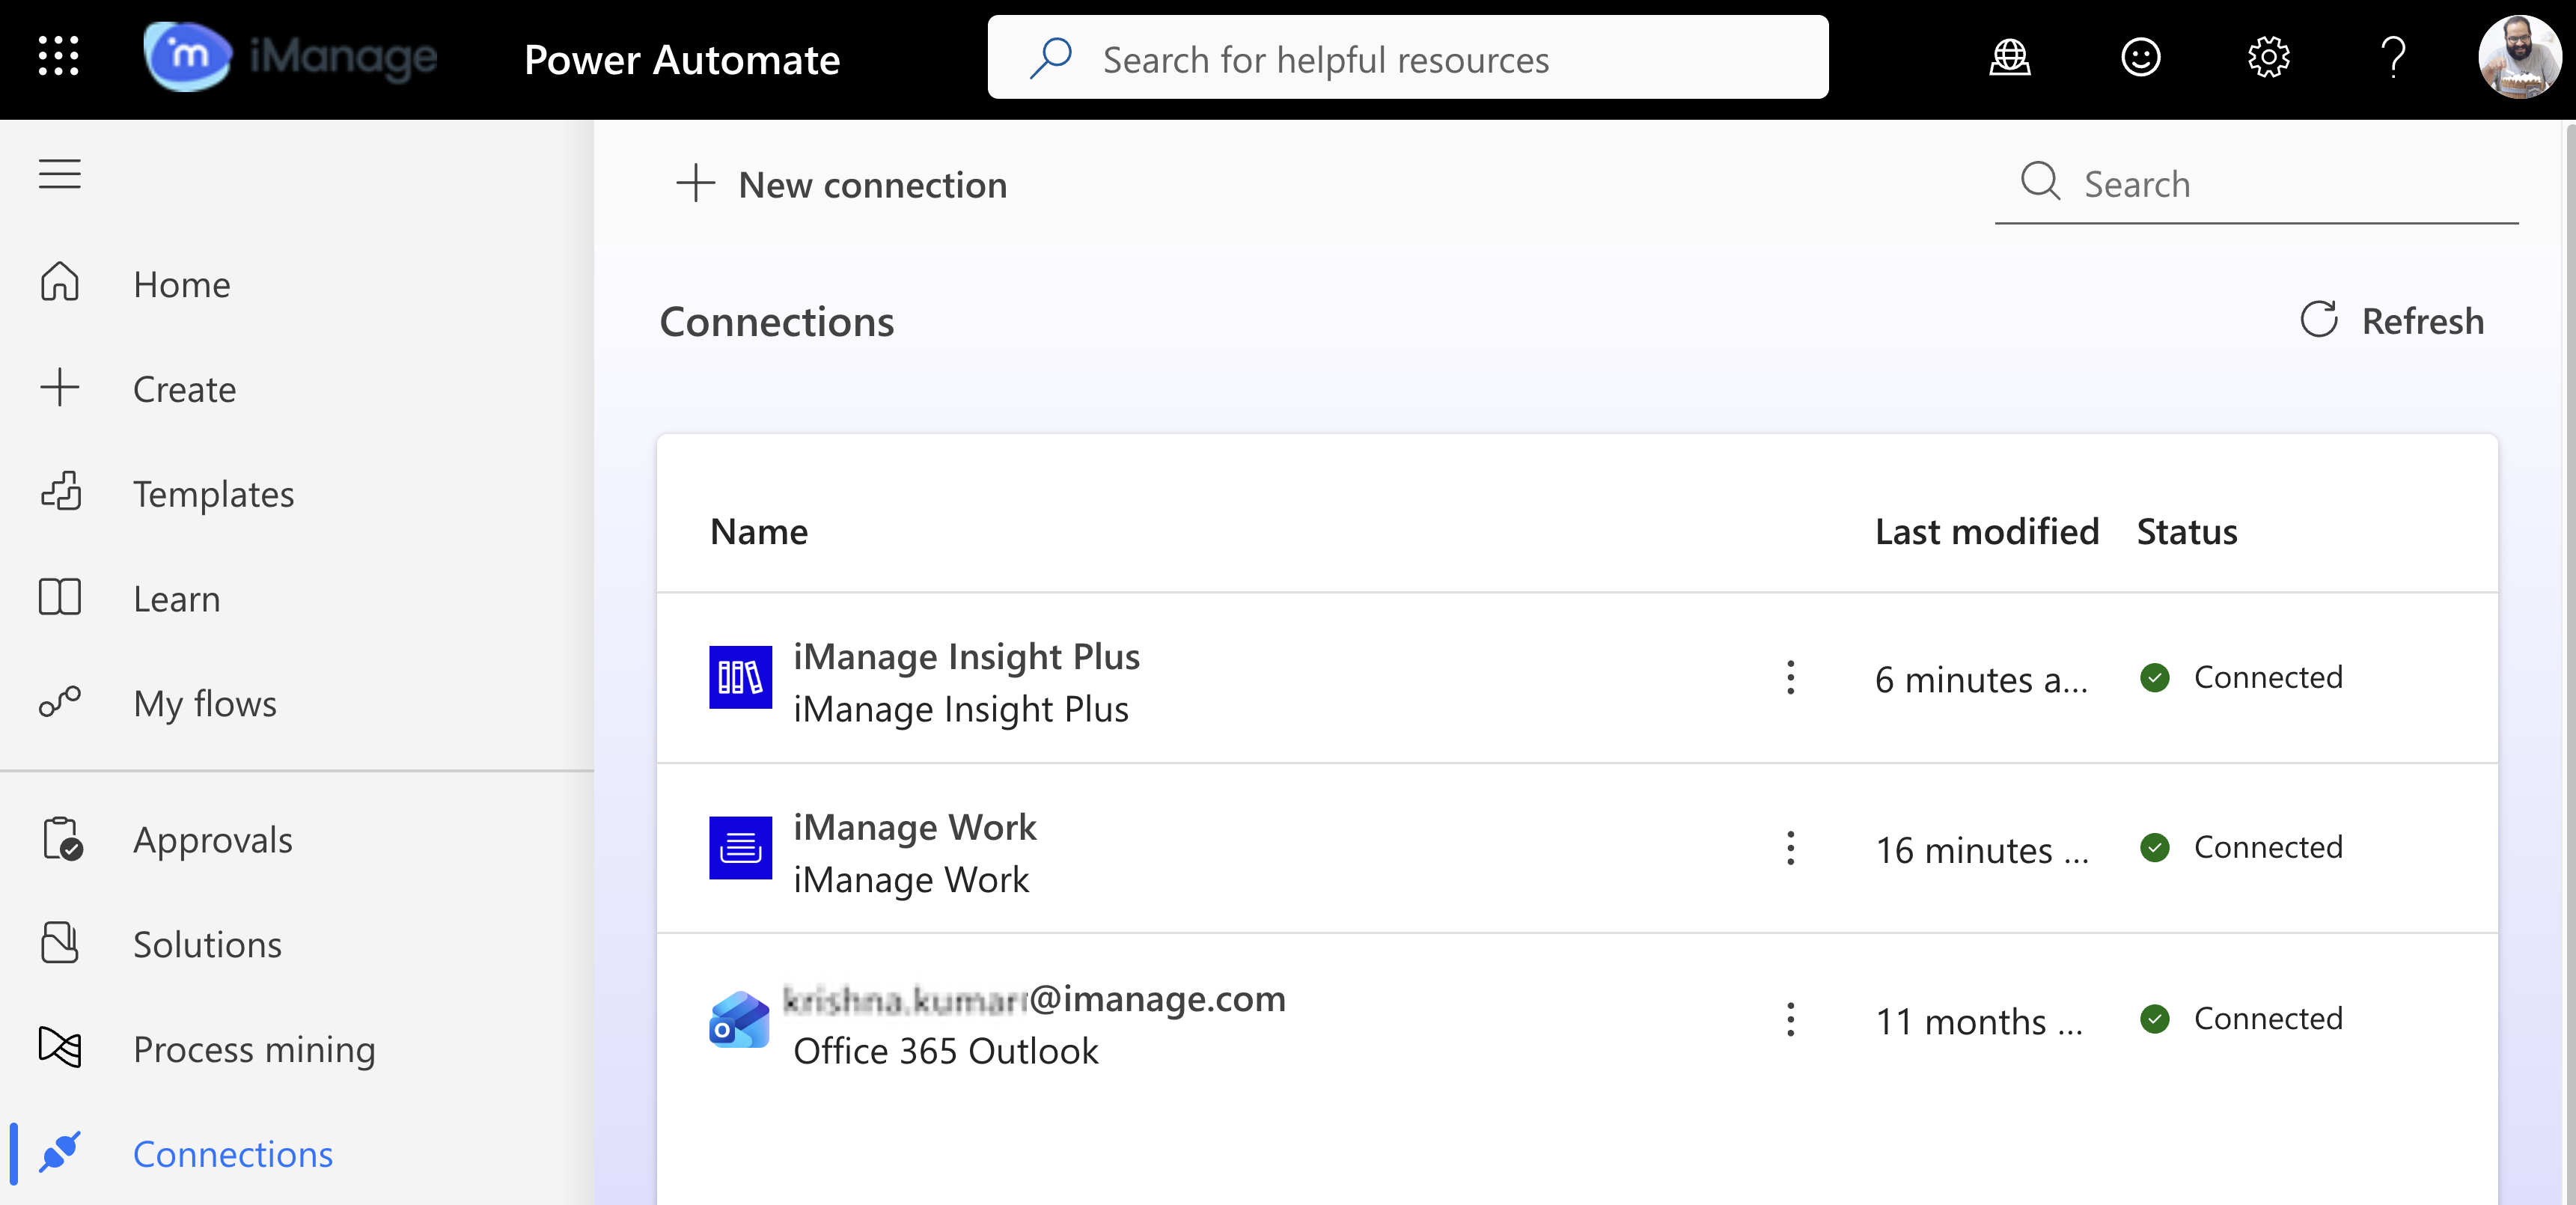
Task: Sort by the Last modified column header
Action: tap(1987, 532)
